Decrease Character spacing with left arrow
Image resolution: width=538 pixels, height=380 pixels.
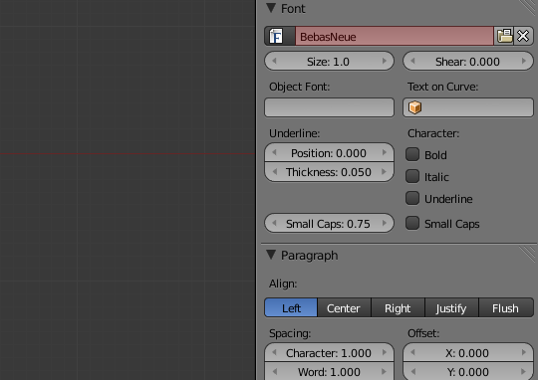coord(274,352)
